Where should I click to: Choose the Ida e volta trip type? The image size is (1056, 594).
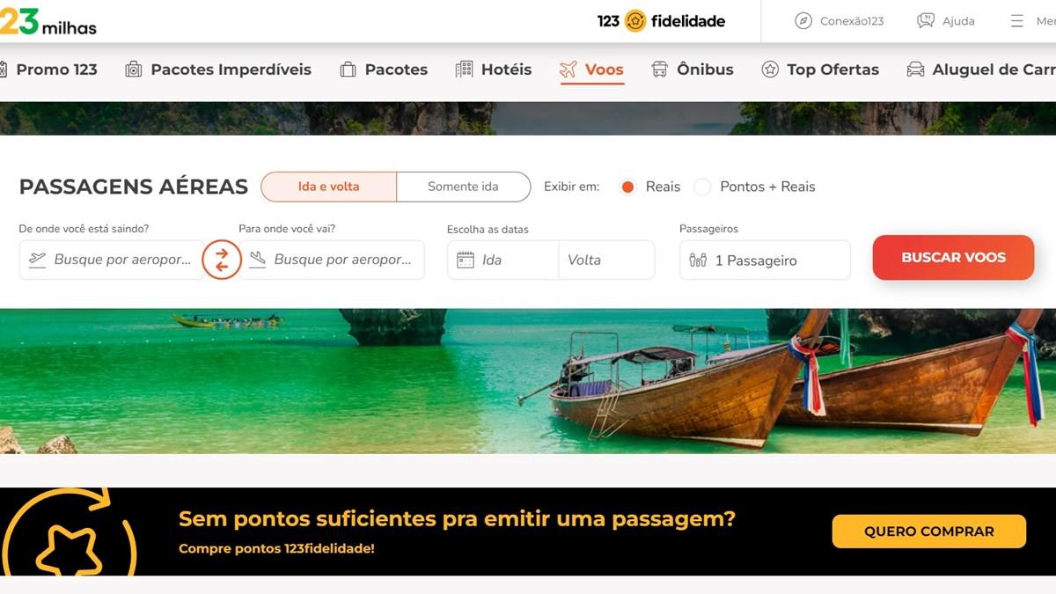(329, 187)
